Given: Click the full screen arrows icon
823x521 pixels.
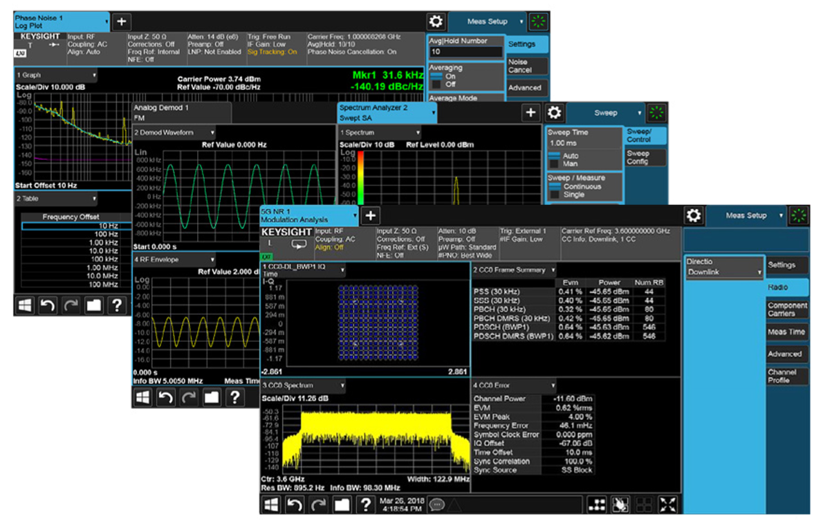Looking at the screenshot, I should coord(667,504).
